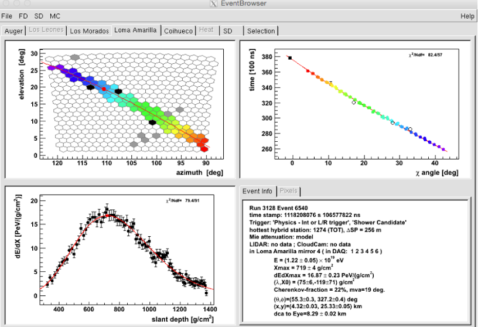Click the black square marker on time plot
Screen dimensions: 478x327
pyautogui.click(x=289, y=58)
